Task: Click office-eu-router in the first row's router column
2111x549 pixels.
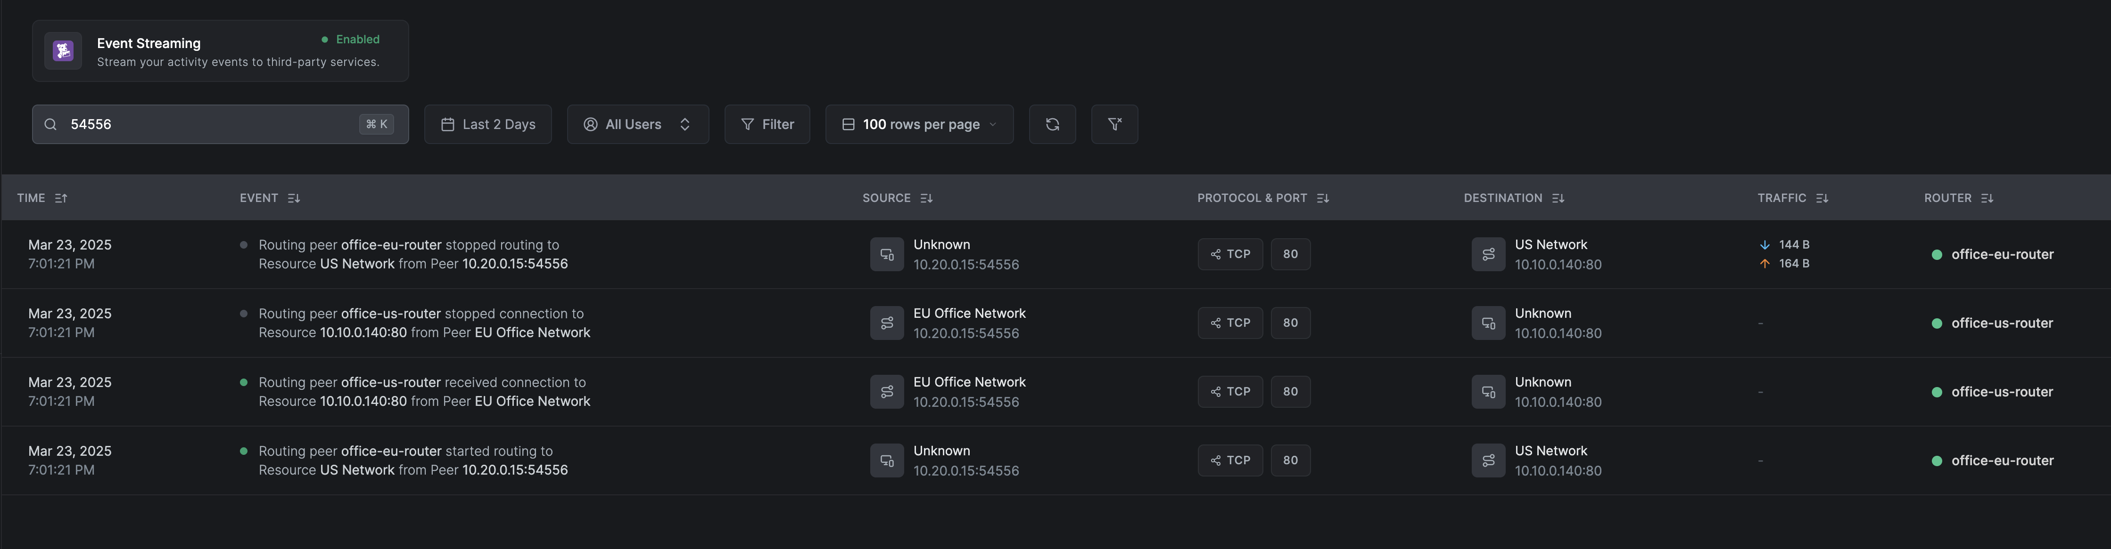Action: [x=2002, y=254]
